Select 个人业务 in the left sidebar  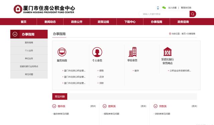(x=29, y=51)
